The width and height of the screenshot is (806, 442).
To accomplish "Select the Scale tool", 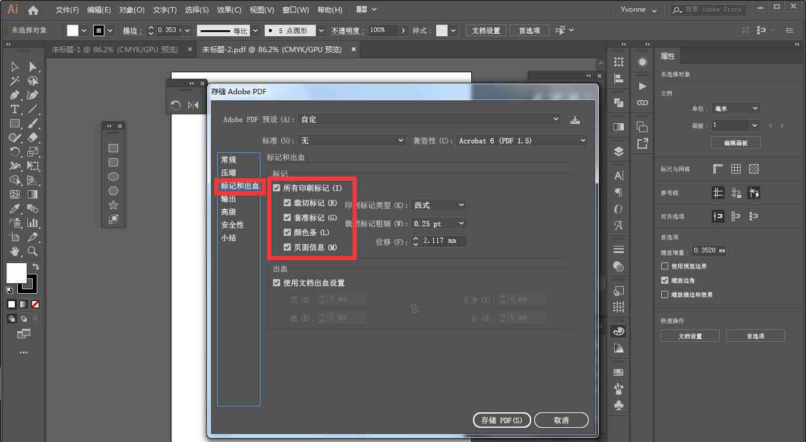I will coord(33,152).
